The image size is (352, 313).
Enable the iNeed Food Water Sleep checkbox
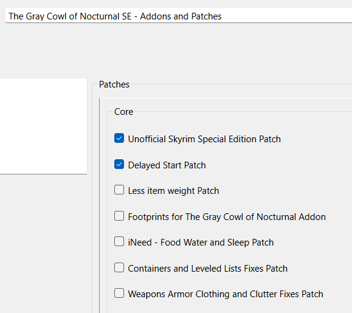pyautogui.click(x=119, y=241)
